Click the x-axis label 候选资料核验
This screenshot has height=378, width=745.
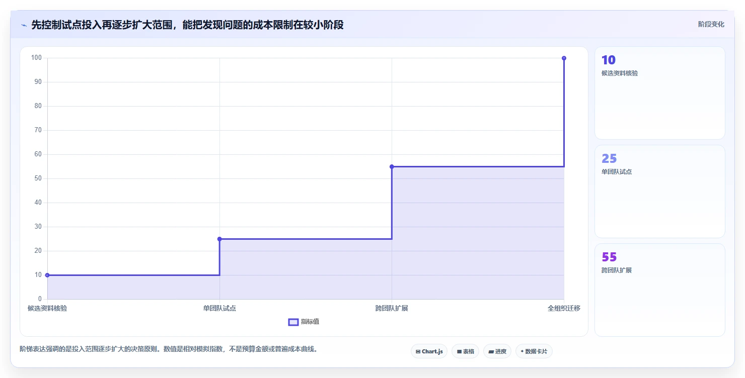[47, 308]
